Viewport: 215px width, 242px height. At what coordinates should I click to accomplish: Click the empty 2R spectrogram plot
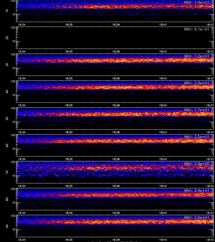[115, 38]
